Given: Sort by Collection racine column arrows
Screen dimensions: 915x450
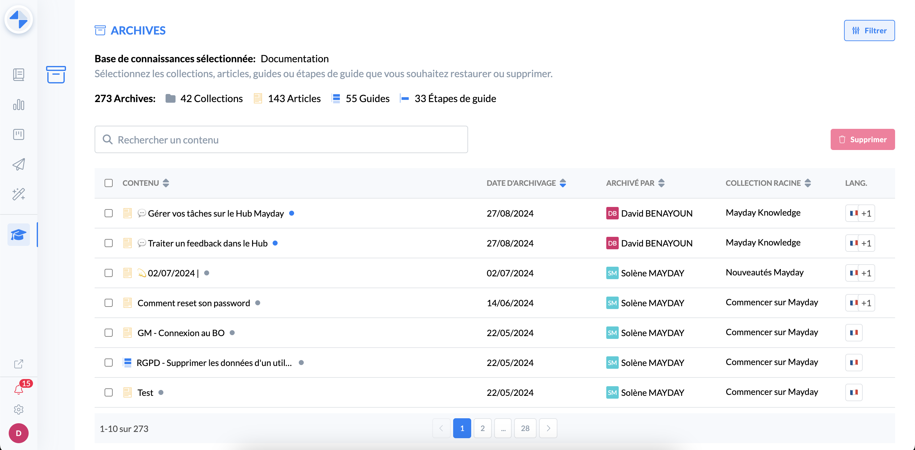Looking at the screenshot, I should pos(807,183).
